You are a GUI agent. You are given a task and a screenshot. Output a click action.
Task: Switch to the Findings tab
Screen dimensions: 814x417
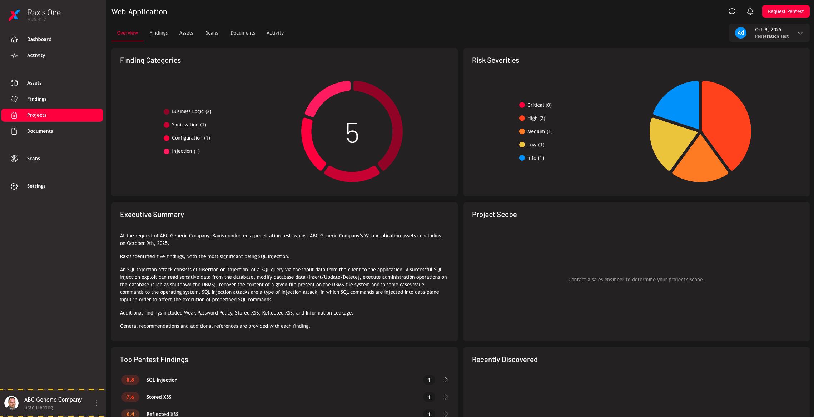(x=158, y=33)
